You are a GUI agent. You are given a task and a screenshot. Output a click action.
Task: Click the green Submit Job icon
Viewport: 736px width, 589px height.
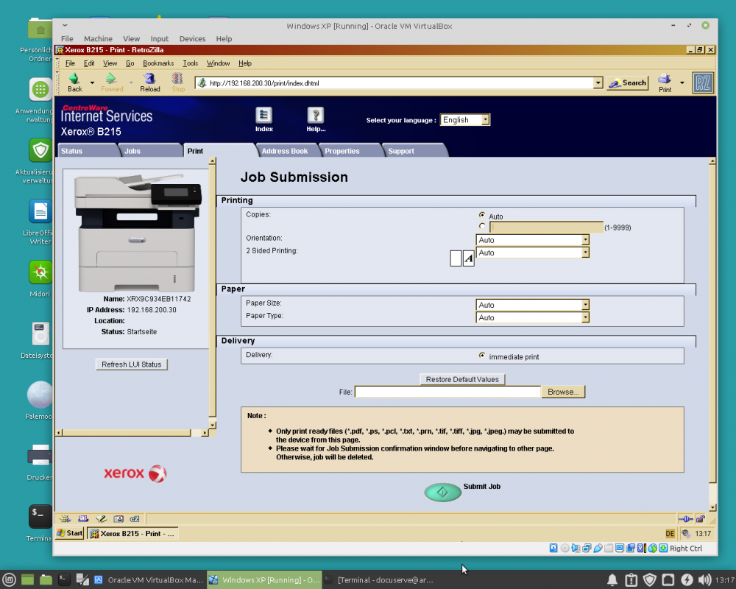(x=442, y=492)
